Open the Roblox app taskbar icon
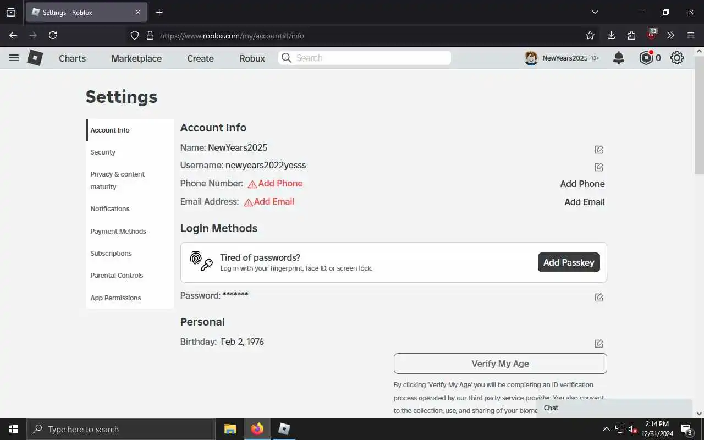The image size is (704, 440). [284, 429]
